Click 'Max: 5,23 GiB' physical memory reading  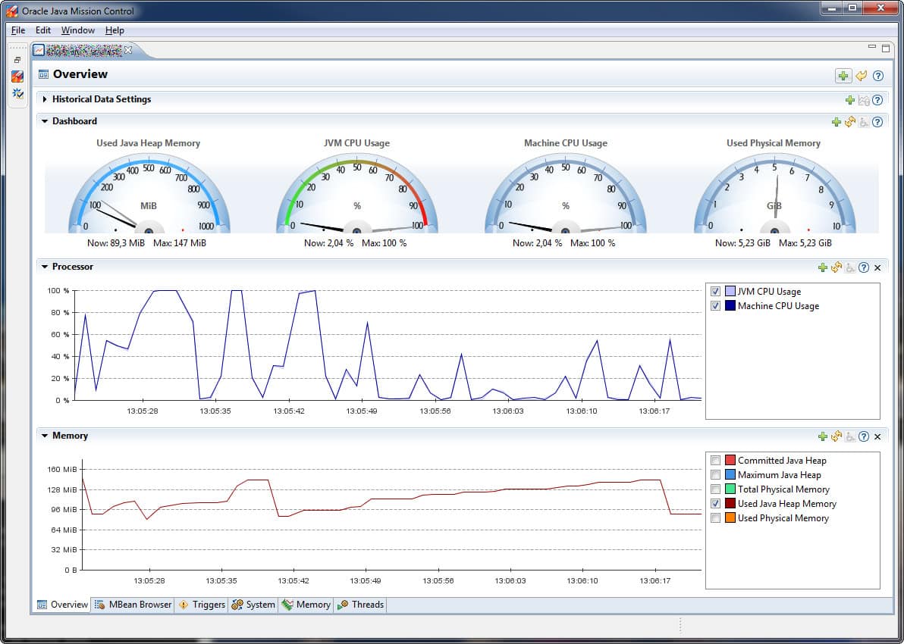[x=805, y=243]
